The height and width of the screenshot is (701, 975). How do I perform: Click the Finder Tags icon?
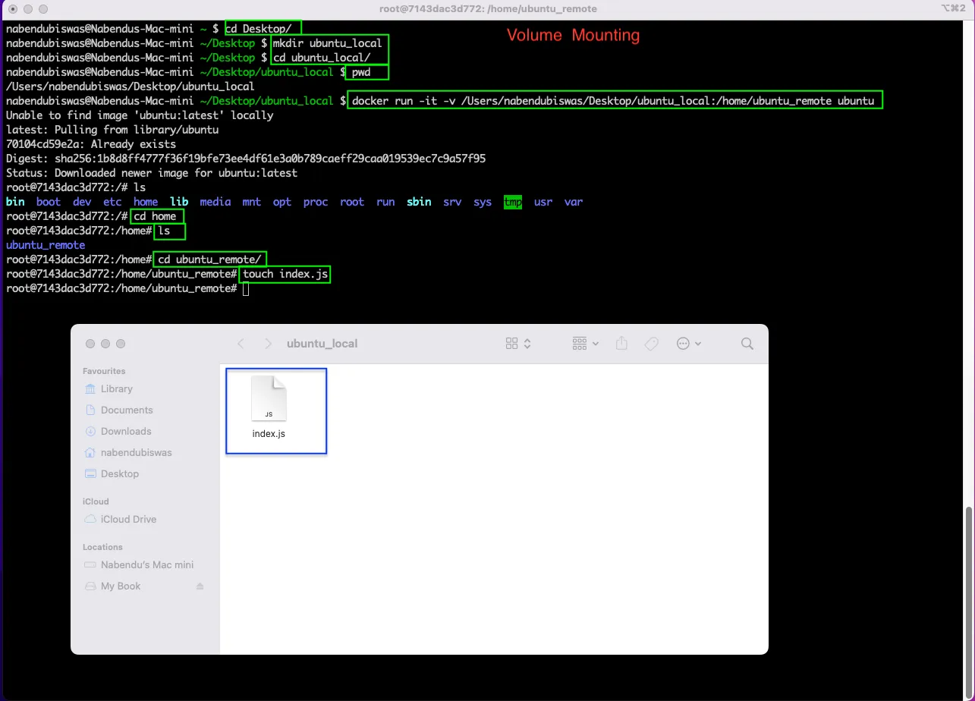tap(651, 344)
